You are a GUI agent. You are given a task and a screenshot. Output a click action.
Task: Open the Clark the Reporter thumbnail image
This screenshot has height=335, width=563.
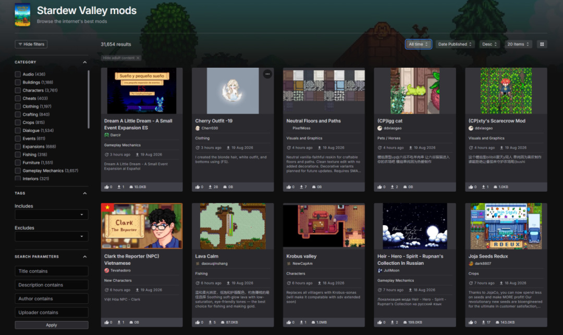141,226
